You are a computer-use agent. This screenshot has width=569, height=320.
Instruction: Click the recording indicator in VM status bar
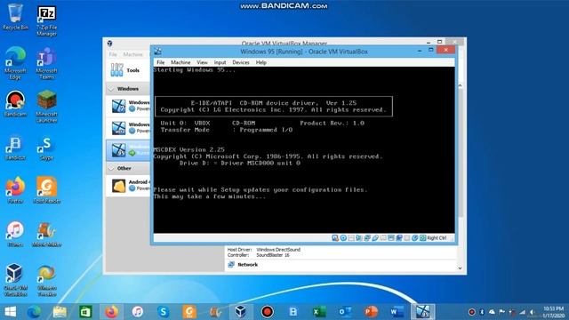(x=399, y=238)
